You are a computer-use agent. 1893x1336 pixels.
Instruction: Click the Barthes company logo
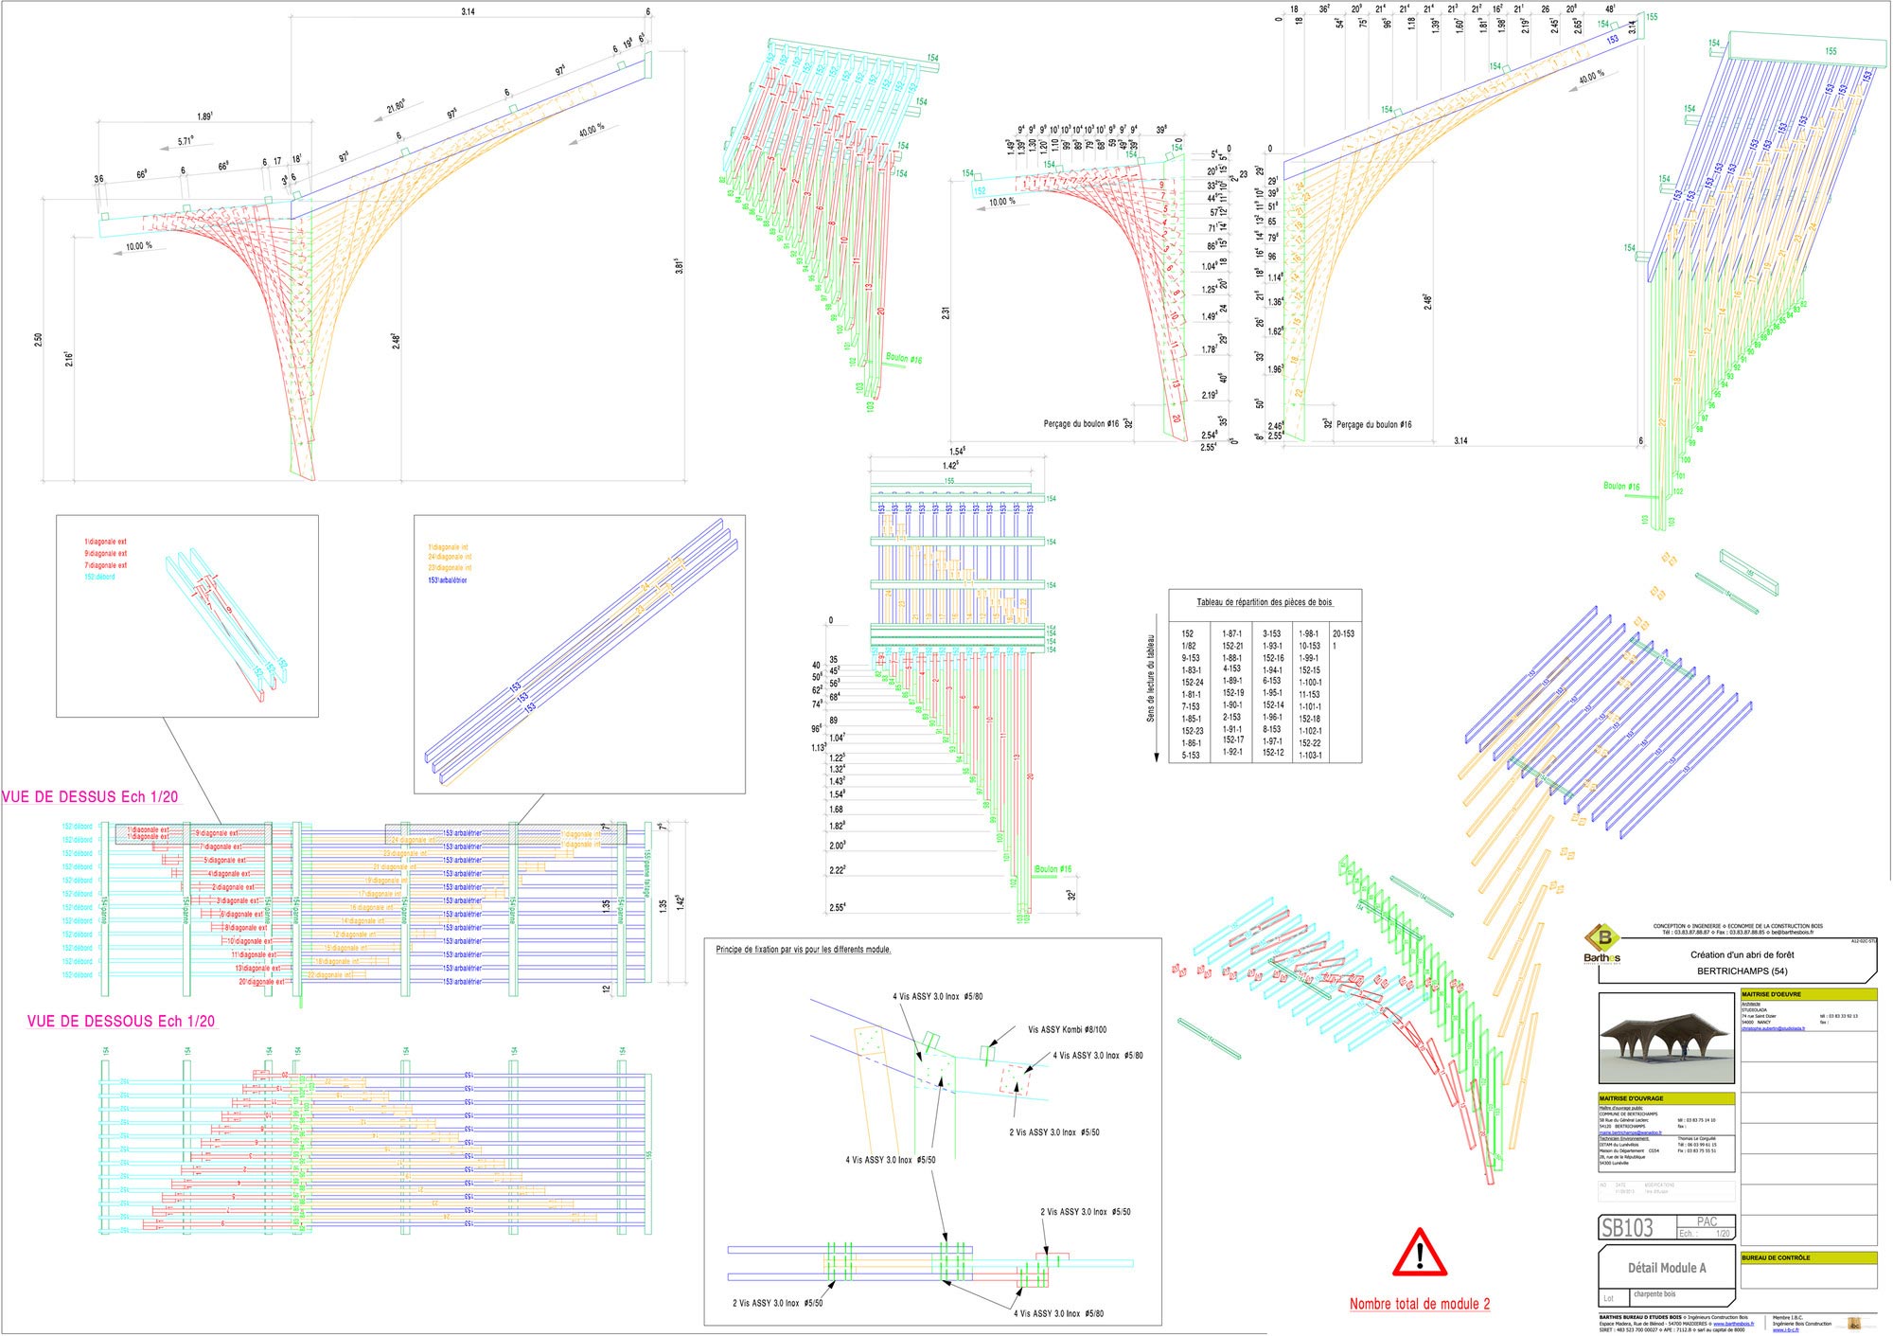coord(1602,945)
